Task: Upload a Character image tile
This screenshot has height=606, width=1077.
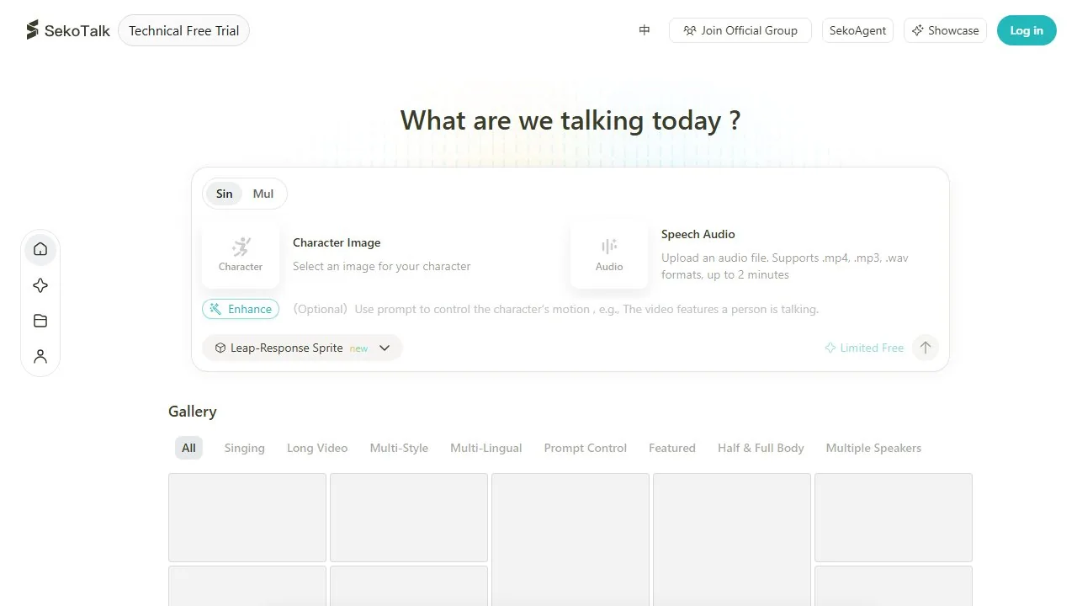Action: (241, 254)
